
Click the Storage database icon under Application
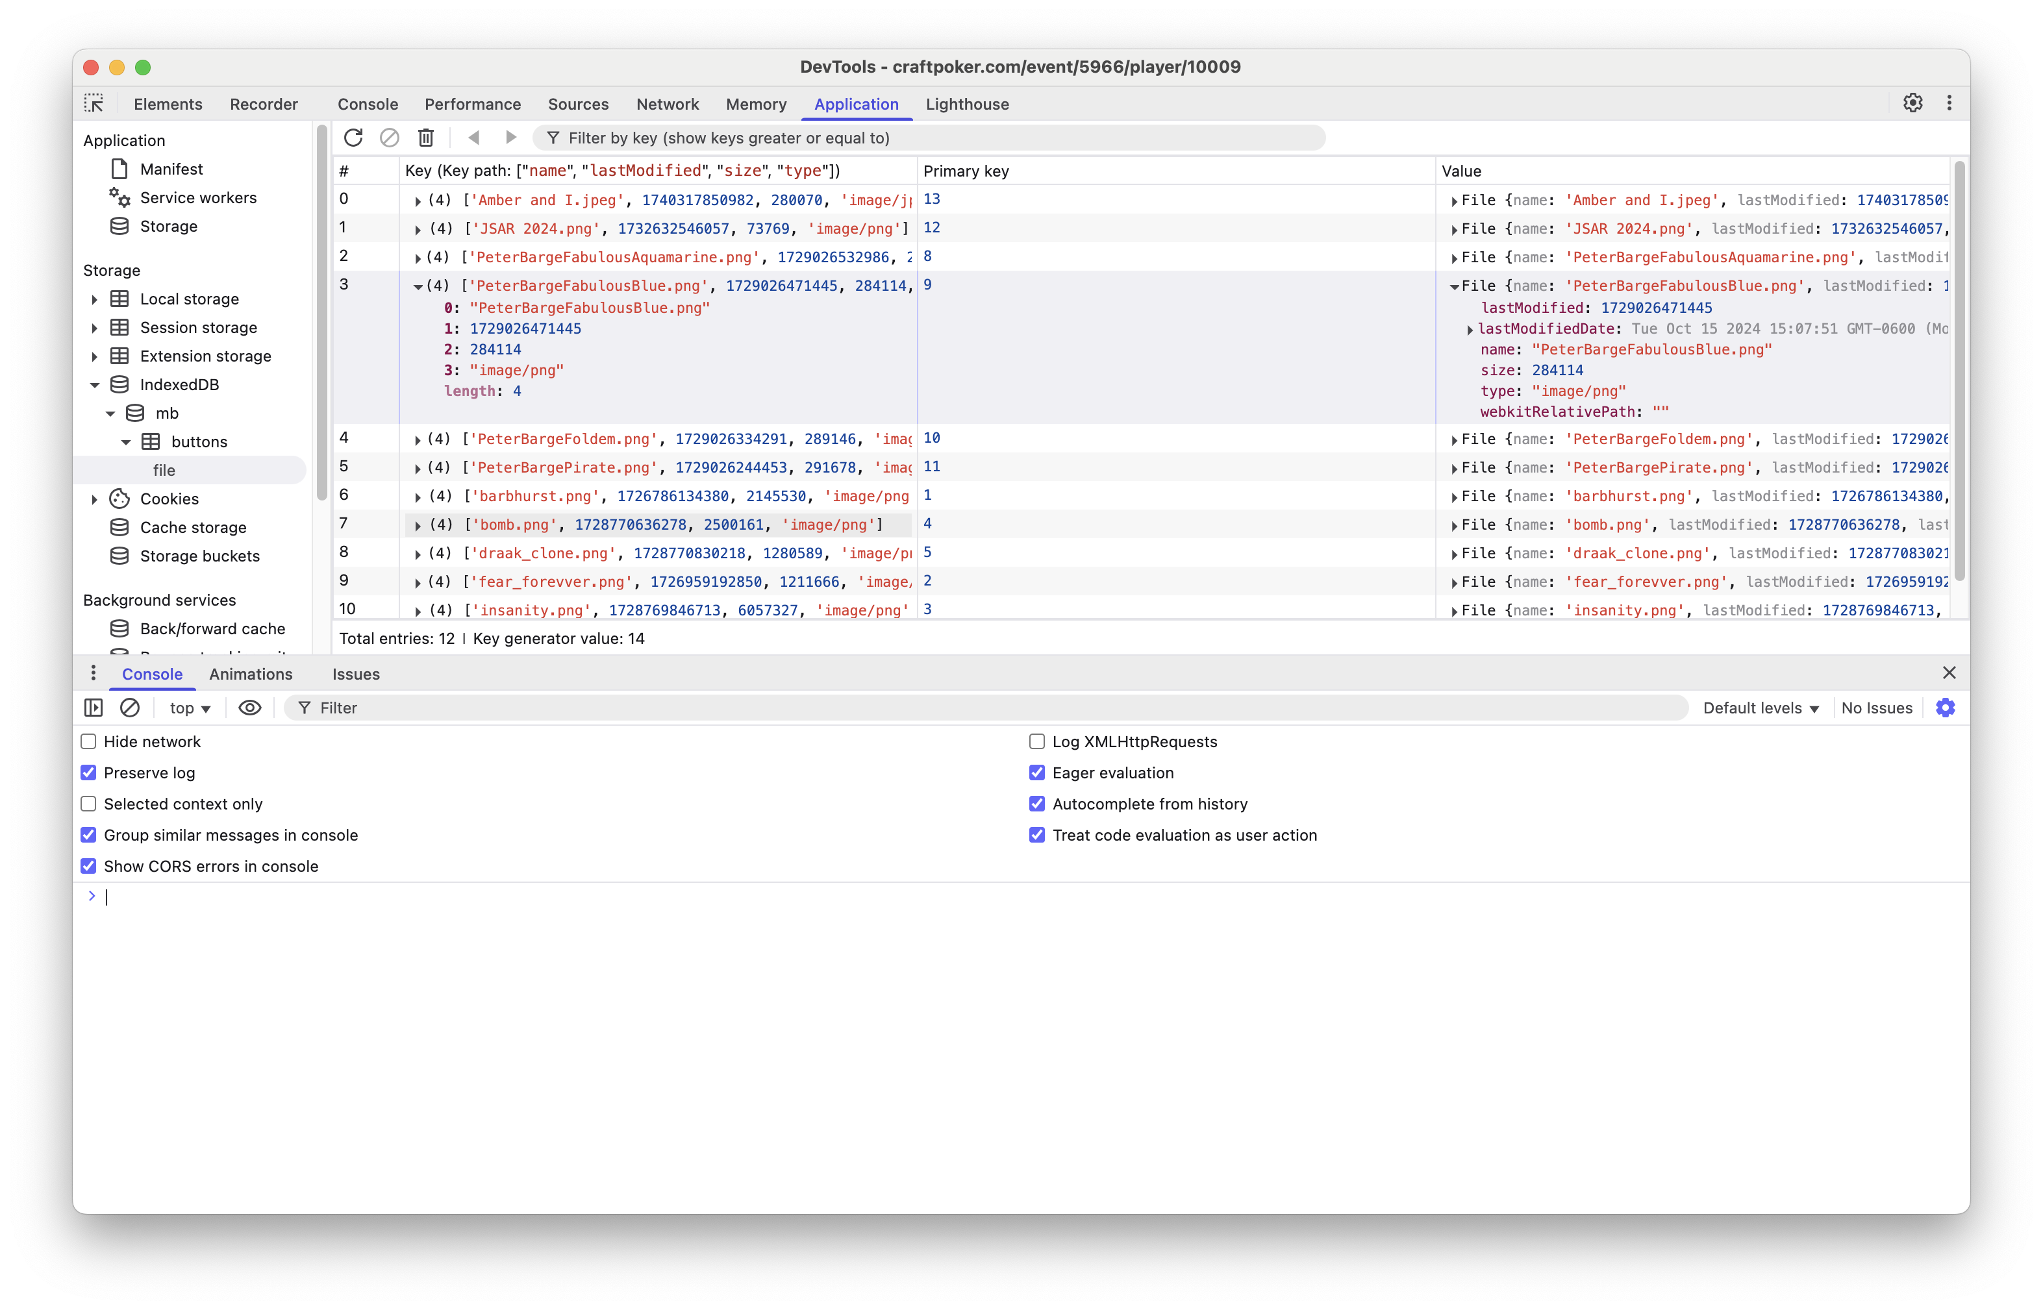pyautogui.click(x=120, y=227)
